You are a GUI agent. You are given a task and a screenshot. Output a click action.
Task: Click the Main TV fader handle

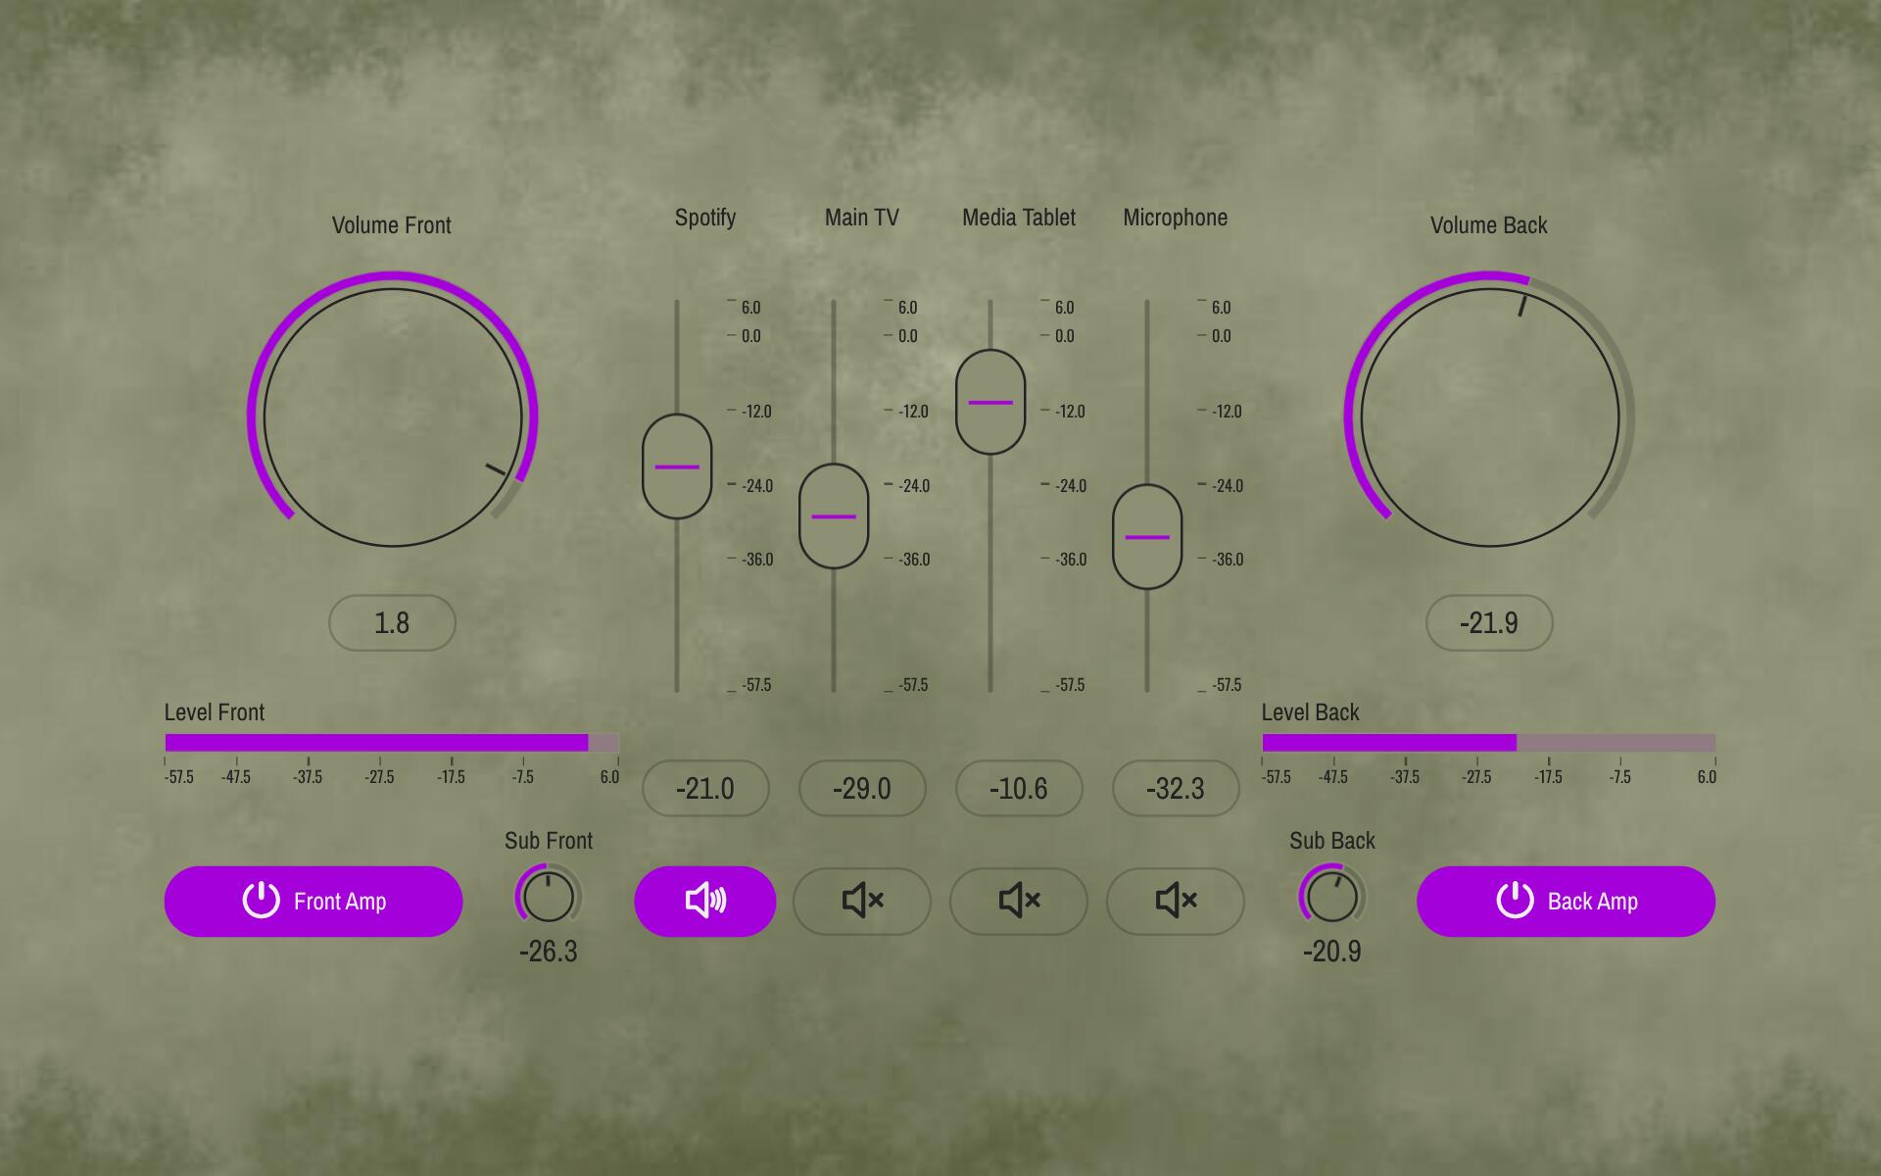(x=834, y=516)
